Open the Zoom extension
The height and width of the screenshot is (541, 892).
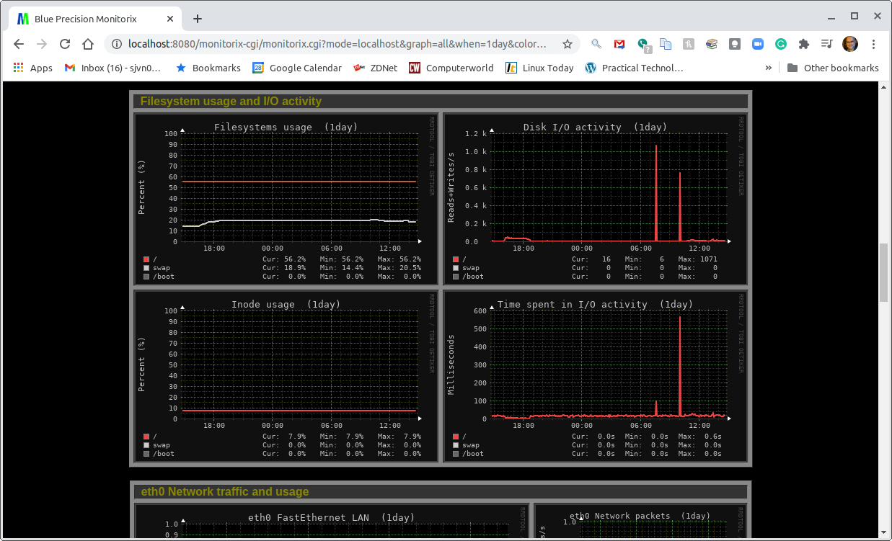point(758,44)
